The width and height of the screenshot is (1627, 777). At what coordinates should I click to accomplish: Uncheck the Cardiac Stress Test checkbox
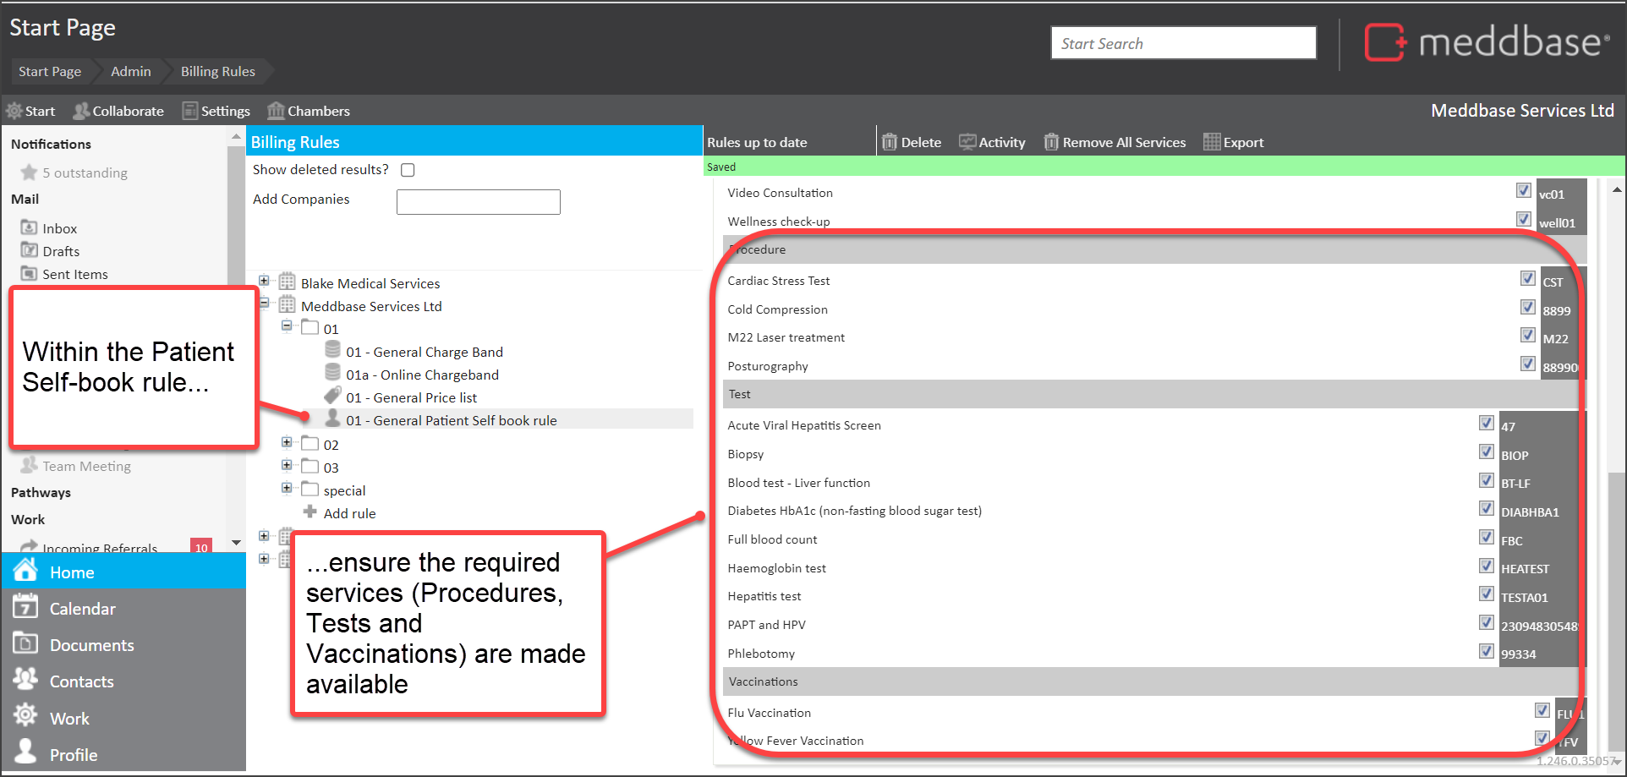(x=1527, y=278)
